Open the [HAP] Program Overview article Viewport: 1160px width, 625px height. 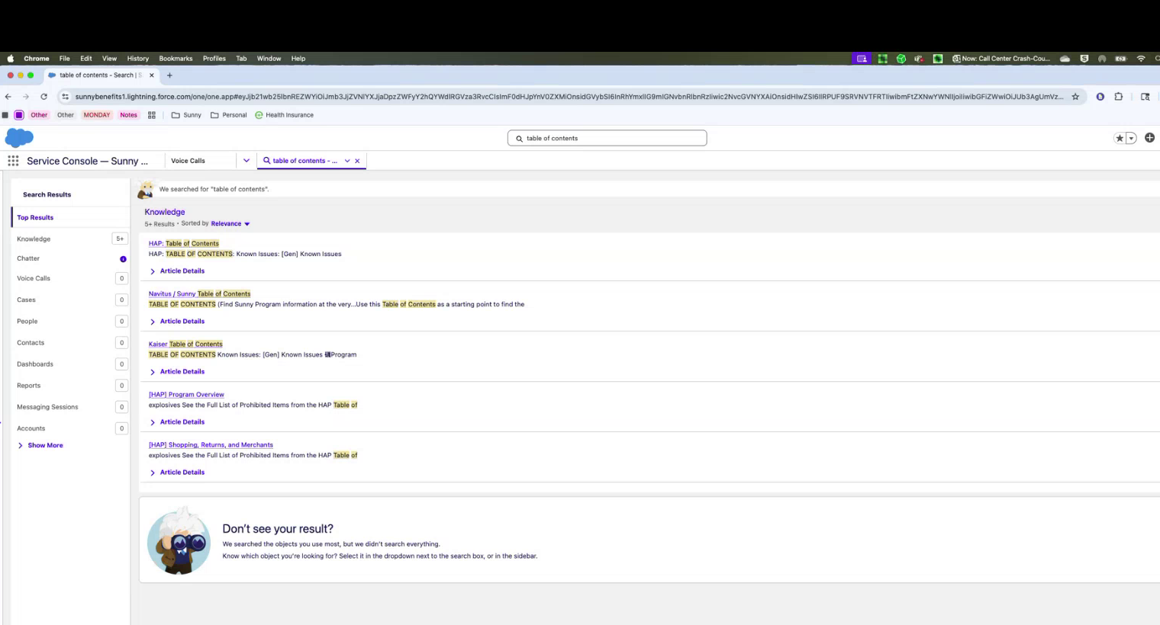(x=186, y=395)
